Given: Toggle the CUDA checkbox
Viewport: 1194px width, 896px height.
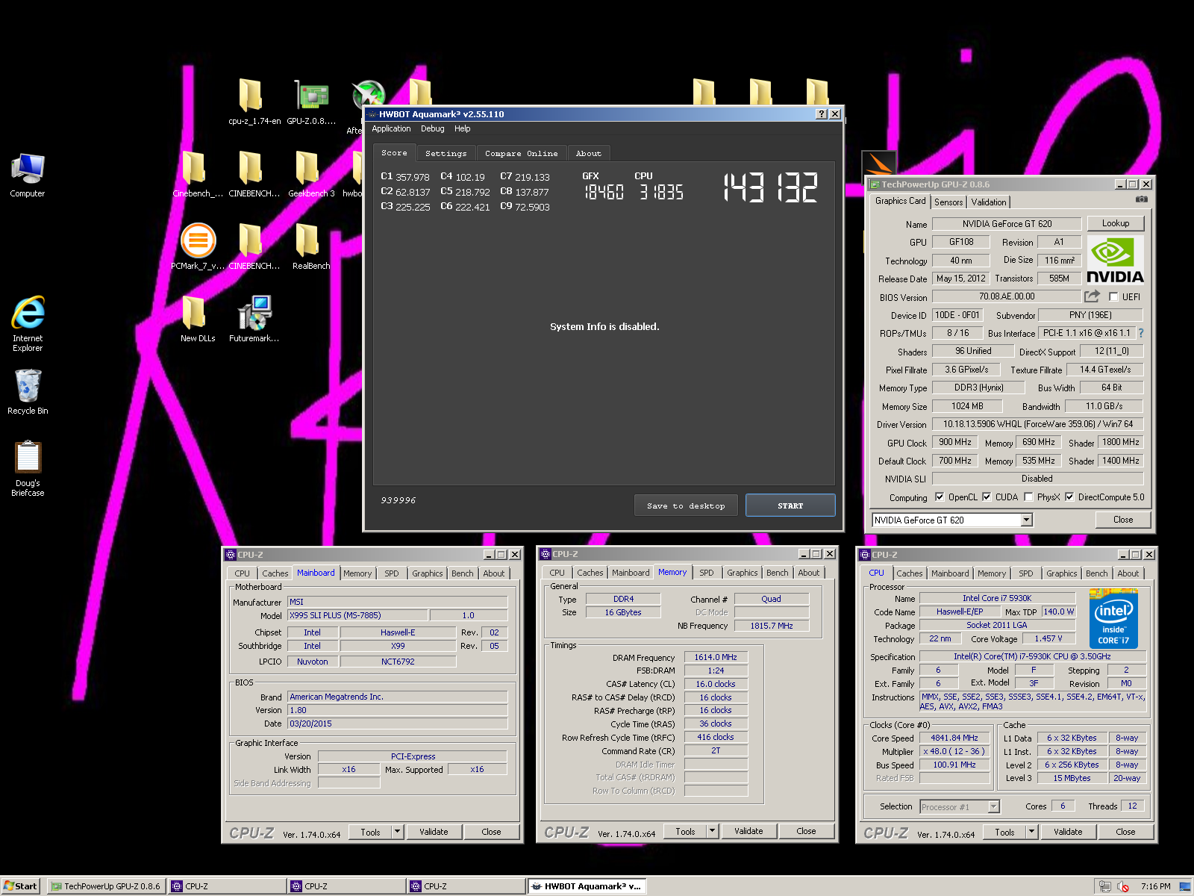Looking at the screenshot, I should point(987,497).
